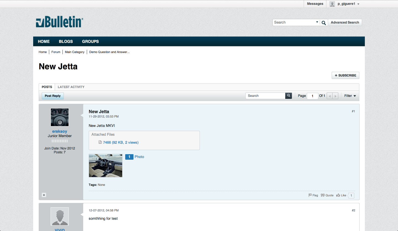The height and width of the screenshot is (231, 398).
Task: Click the 'Join Date: Nov 2012' text
Action: coord(60,148)
